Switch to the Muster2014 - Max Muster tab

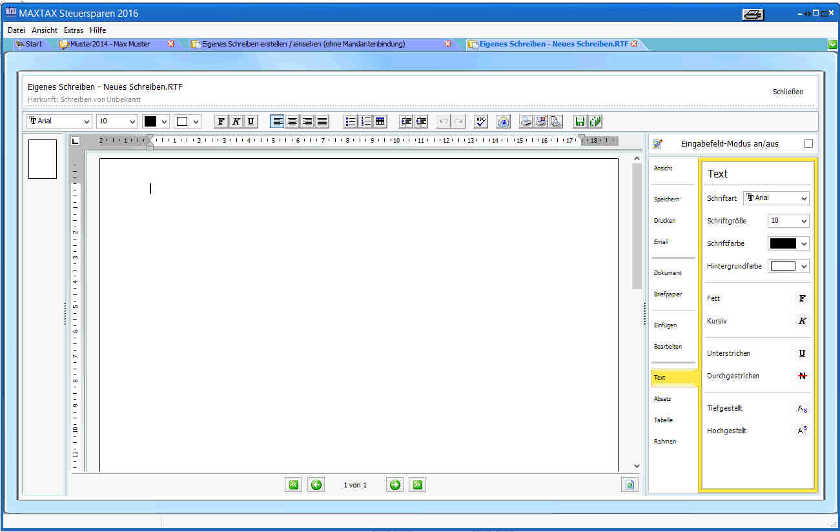coord(110,44)
